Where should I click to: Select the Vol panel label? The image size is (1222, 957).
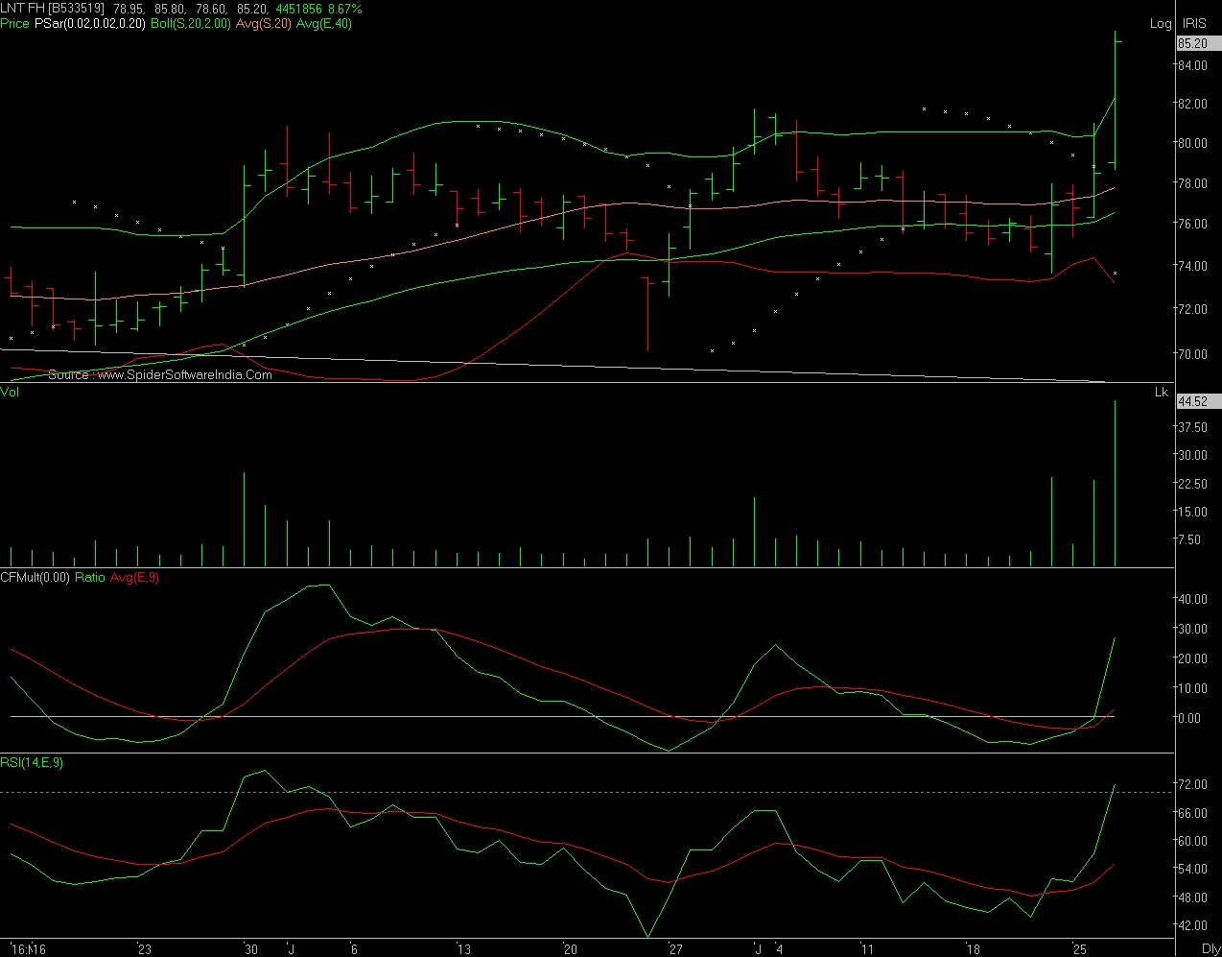10,392
